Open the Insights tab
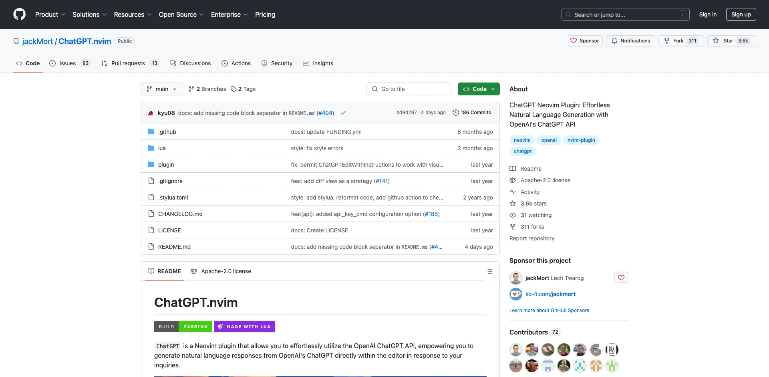 pos(318,63)
